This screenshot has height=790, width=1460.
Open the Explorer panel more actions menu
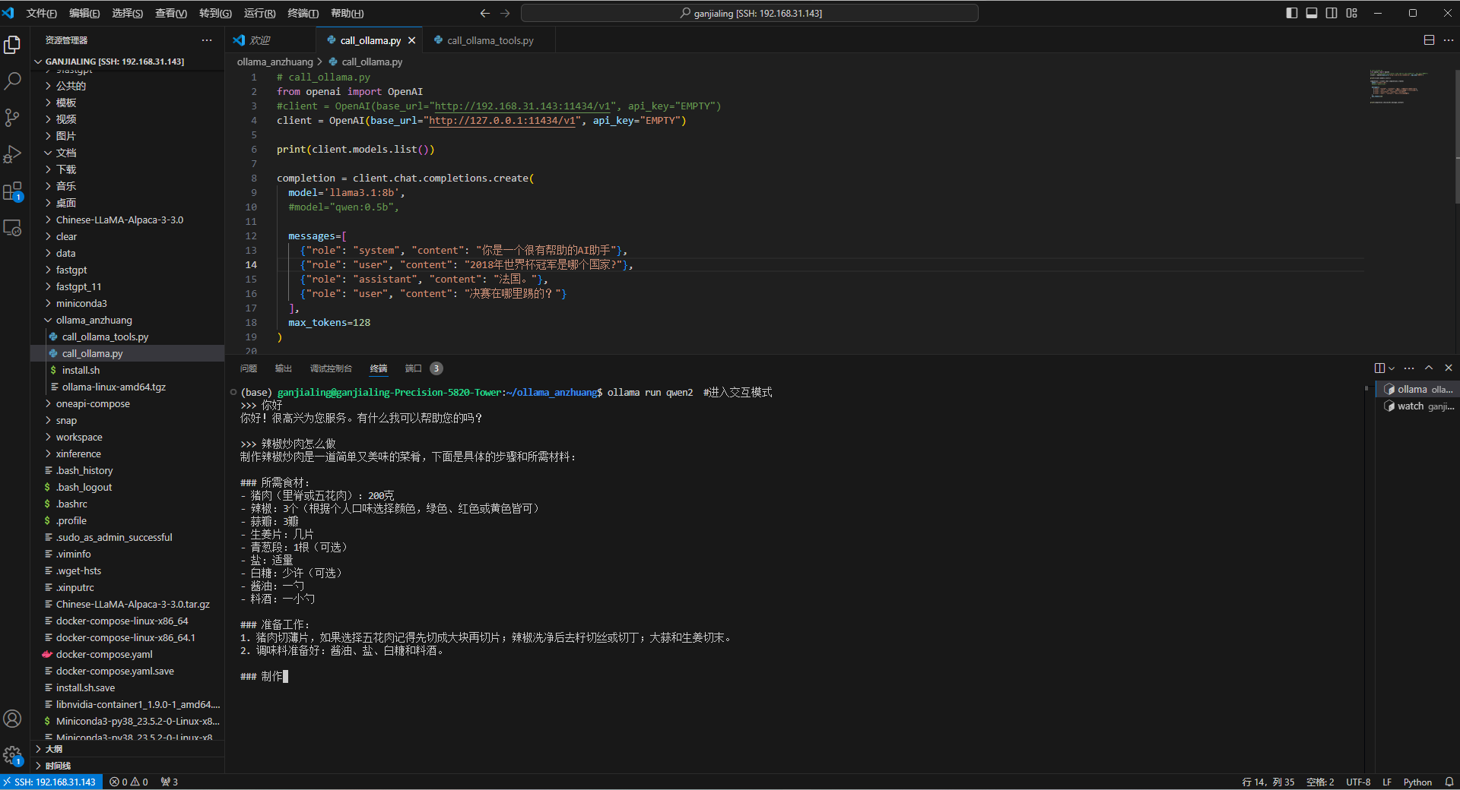[x=207, y=40]
